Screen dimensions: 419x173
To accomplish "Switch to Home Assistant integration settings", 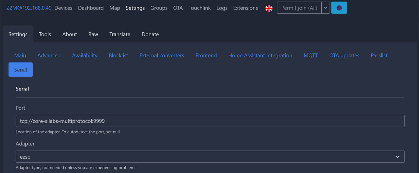I will pos(260,55).
